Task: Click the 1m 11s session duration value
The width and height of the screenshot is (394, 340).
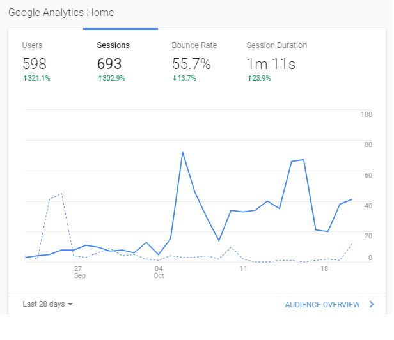Action: [271, 64]
